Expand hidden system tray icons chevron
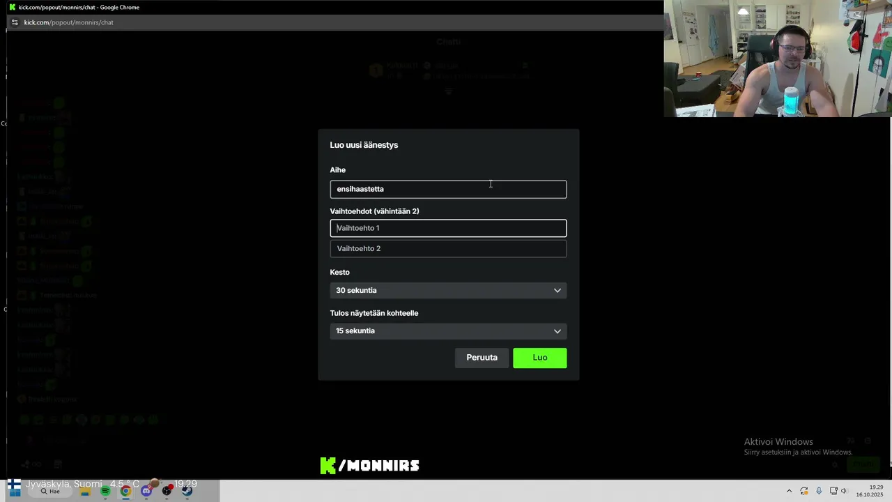The height and width of the screenshot is (502, 892). point(789,491)
